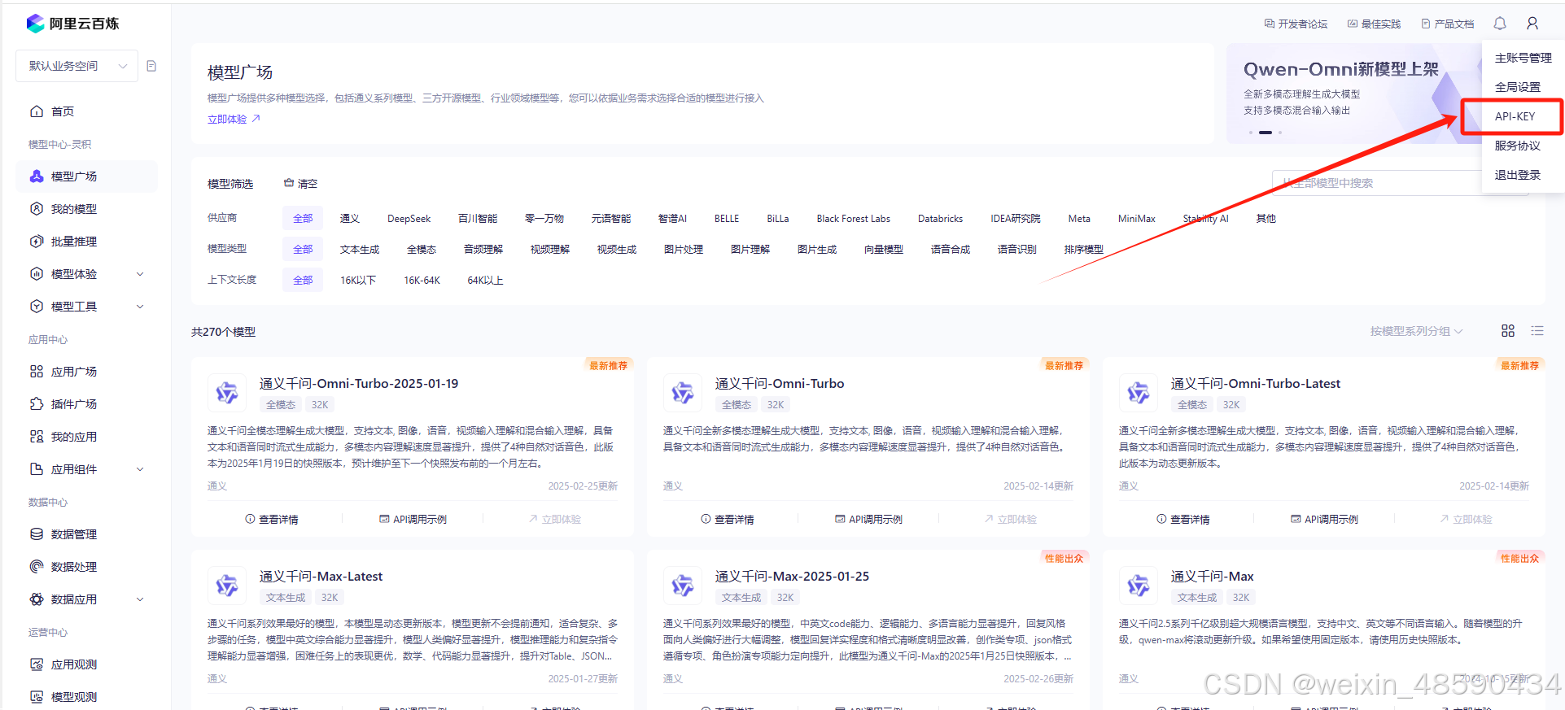Filter supplier by MiniMax
Screen dimensions: 1565x710
[1136, 219]
